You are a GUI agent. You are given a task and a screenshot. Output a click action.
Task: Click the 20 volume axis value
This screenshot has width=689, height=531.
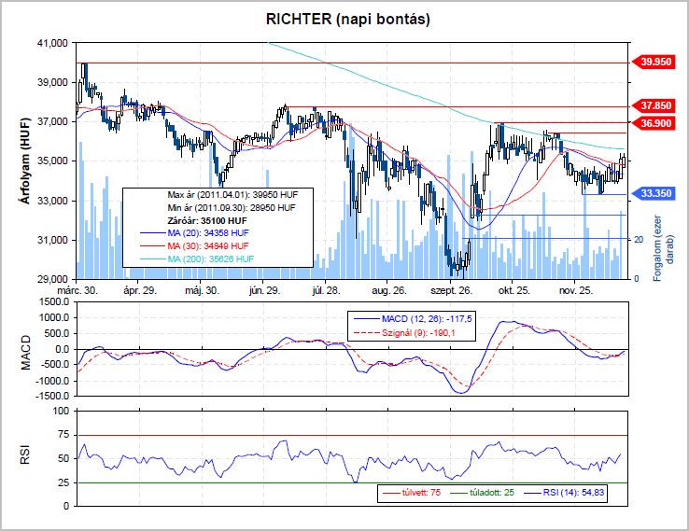[639, 240]
